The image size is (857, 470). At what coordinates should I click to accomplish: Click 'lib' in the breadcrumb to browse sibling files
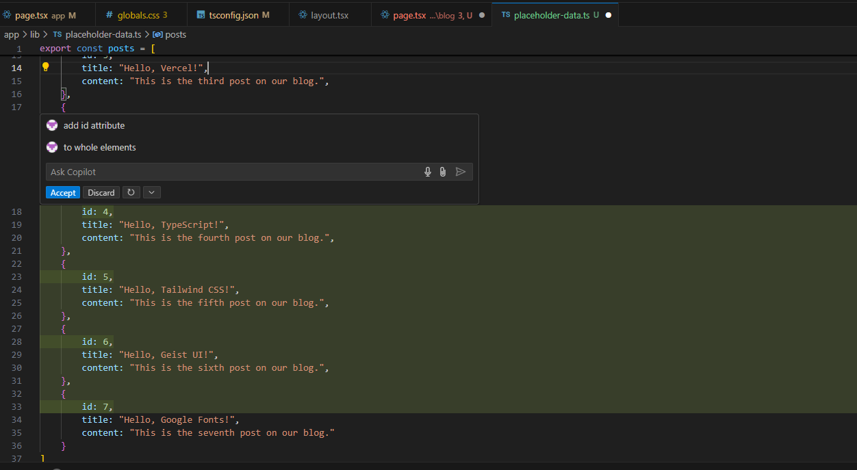(x=34, y=34)
